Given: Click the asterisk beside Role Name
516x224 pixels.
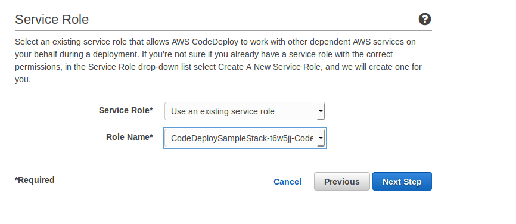Looking at the screenshot, I should 151,136.
